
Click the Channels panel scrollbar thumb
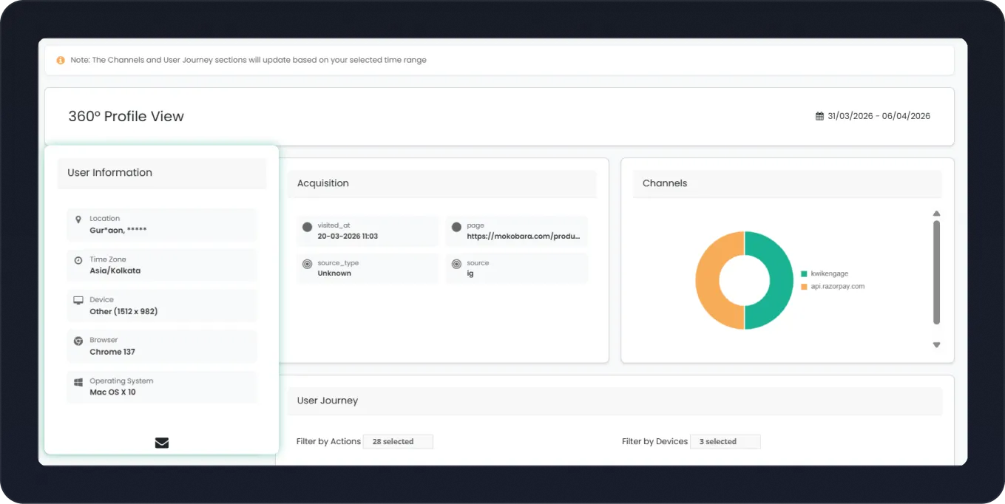click(937, 272)
